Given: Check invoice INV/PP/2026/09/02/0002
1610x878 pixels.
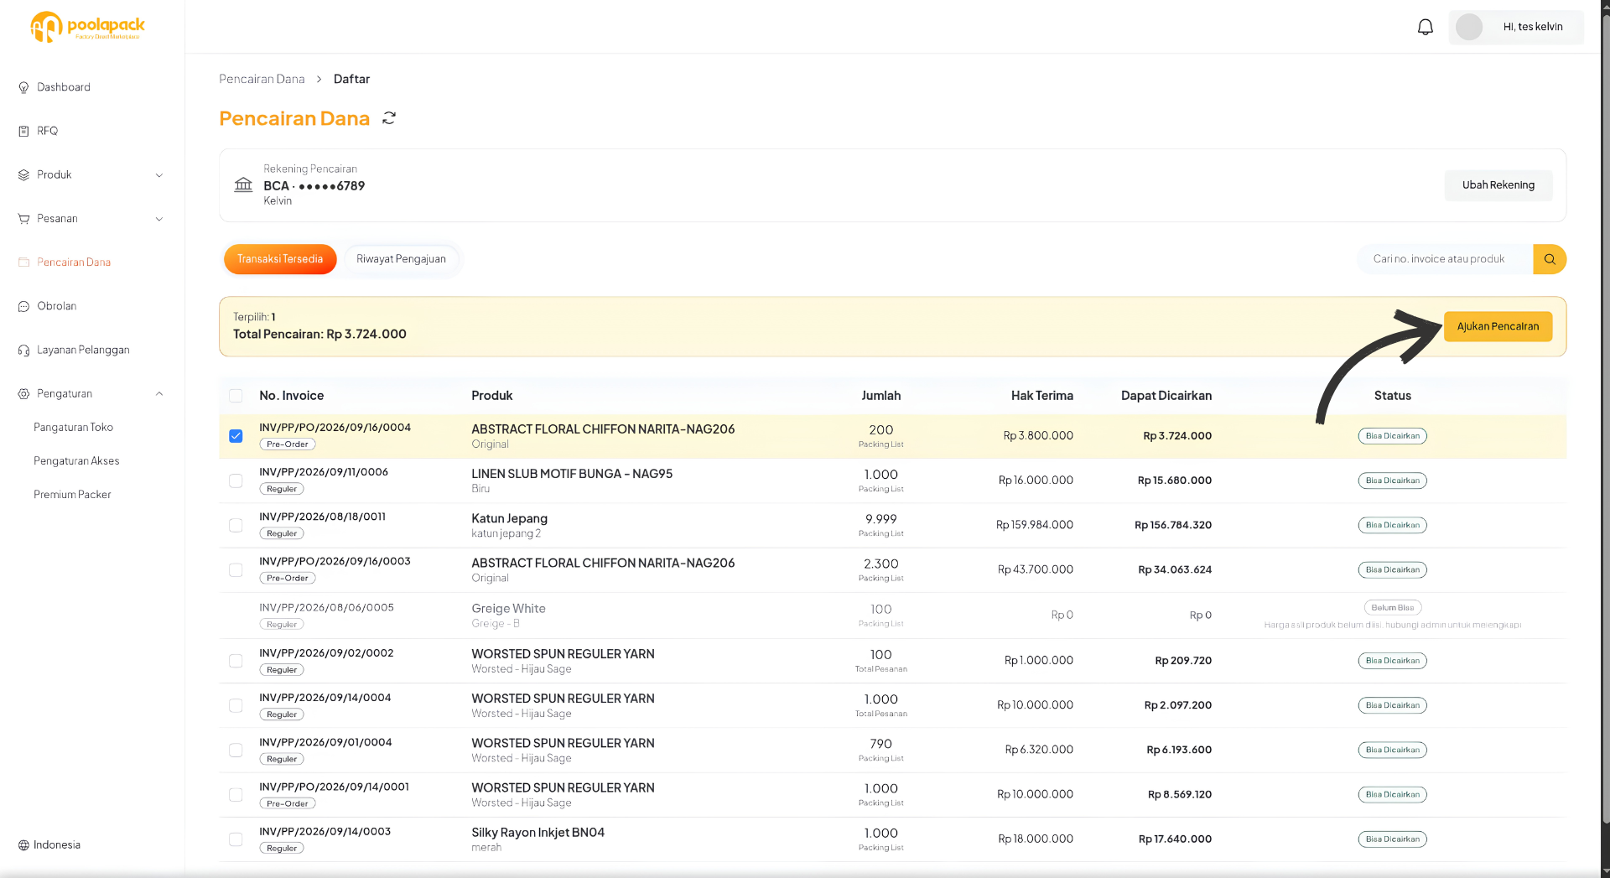Looking at the screenshot, I should click(x=236, y=661).
